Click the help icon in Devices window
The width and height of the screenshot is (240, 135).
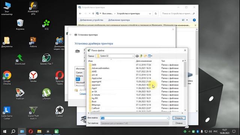[194, 20]
